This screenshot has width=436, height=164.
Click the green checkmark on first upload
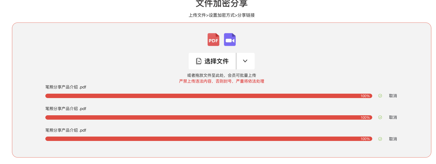tap(380, 96)
